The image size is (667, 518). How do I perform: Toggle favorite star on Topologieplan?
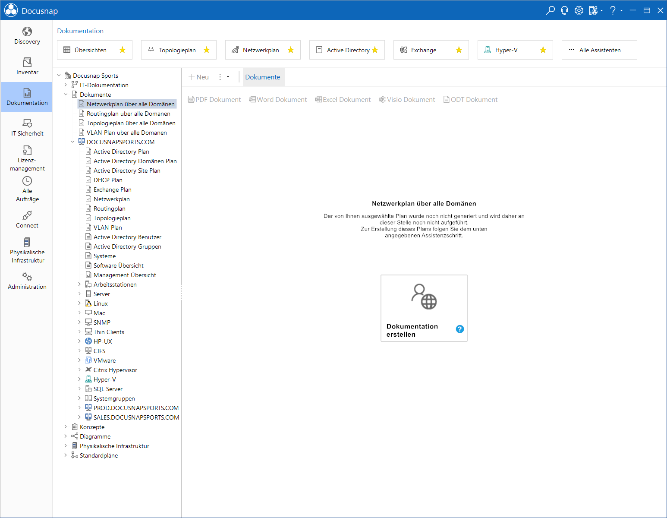coord(207,50)
